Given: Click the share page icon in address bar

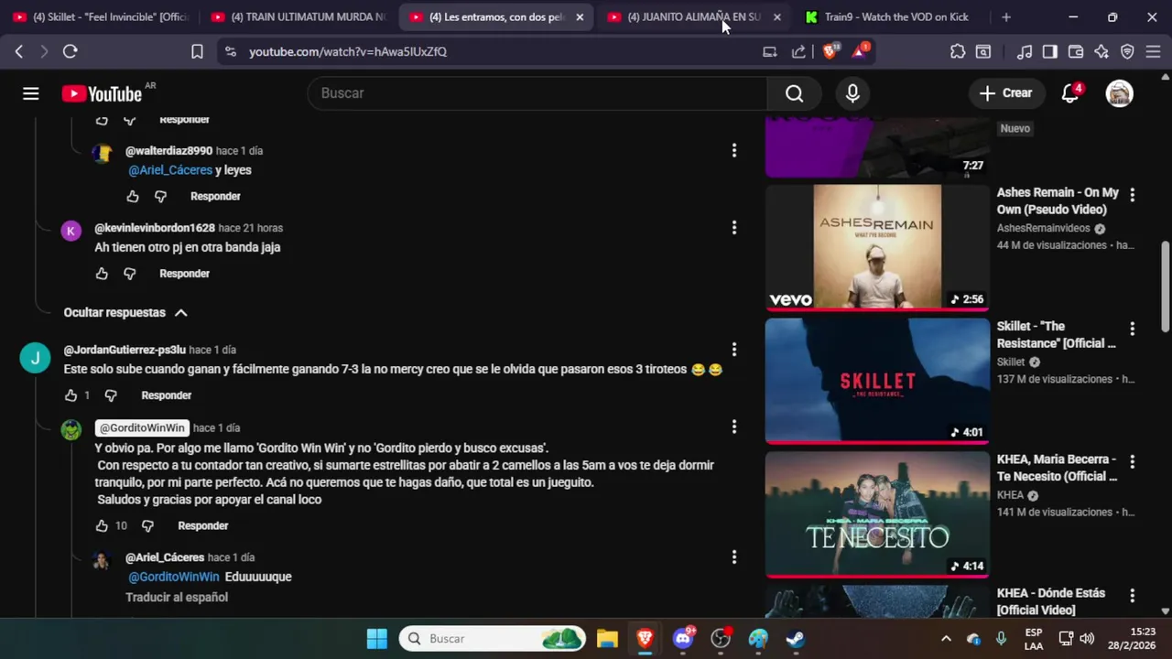Looking at the screenshot, I should point(798,51).
